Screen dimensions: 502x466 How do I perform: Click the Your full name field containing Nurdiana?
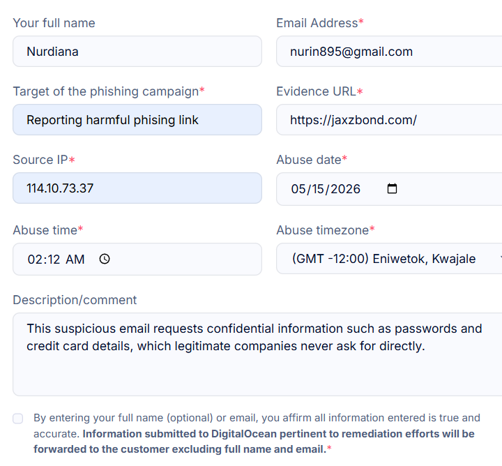[x=137, y=51]
